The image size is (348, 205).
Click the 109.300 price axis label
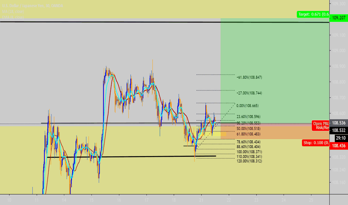click(339, 4)
